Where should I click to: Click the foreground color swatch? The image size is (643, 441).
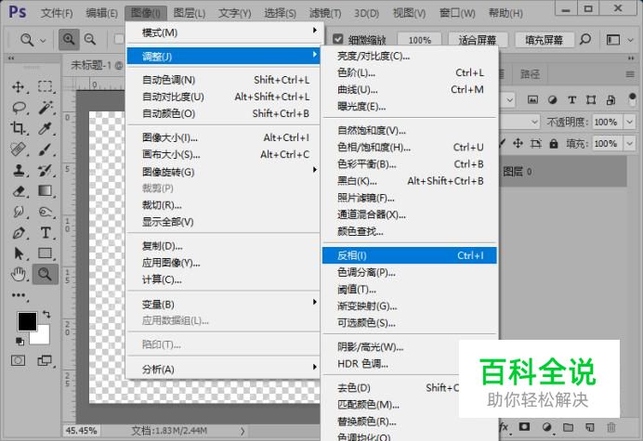(x=26, y=320)
